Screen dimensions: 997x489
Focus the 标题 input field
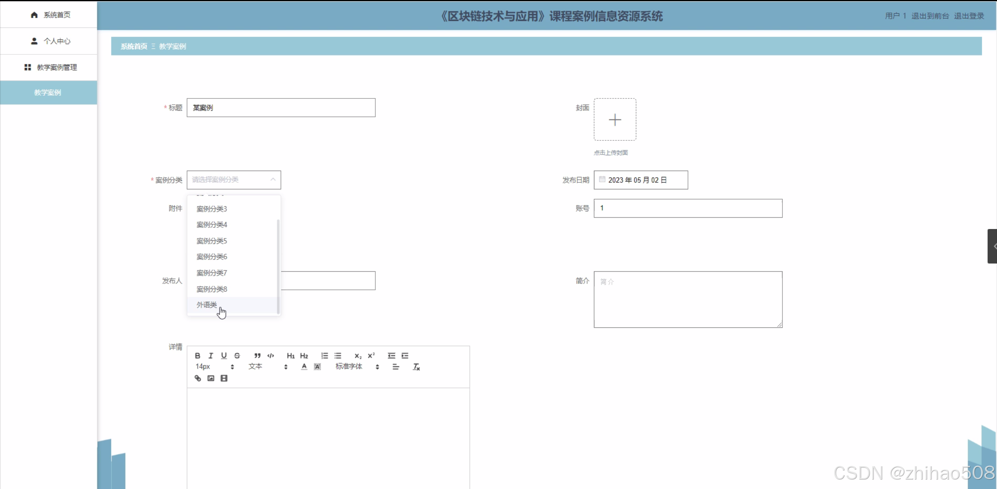pyautogui.click(x=281, y=107)
